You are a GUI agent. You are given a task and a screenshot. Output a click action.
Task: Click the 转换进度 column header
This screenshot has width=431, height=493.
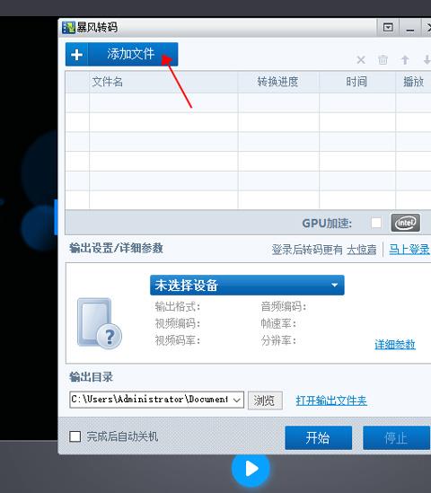278,82
